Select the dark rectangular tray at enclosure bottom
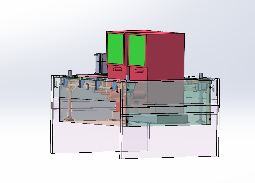This screenshot has height=183, width=255. (x=172, y=119)
